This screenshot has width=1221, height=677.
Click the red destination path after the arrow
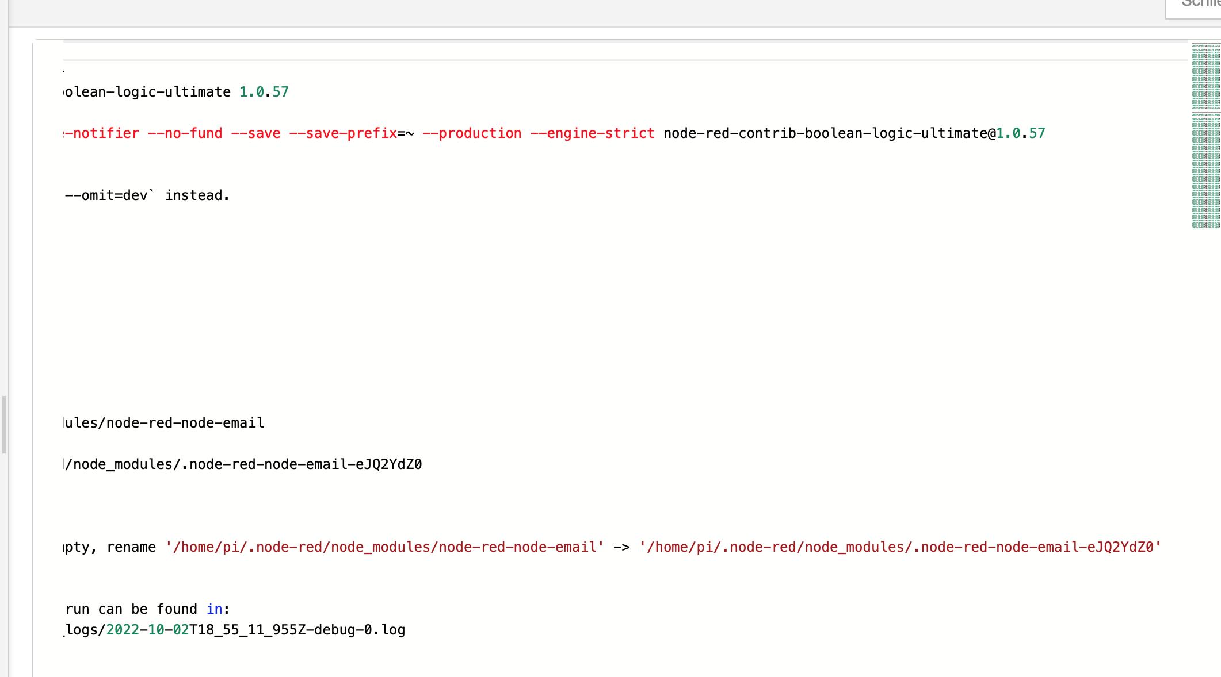[900, 547]
